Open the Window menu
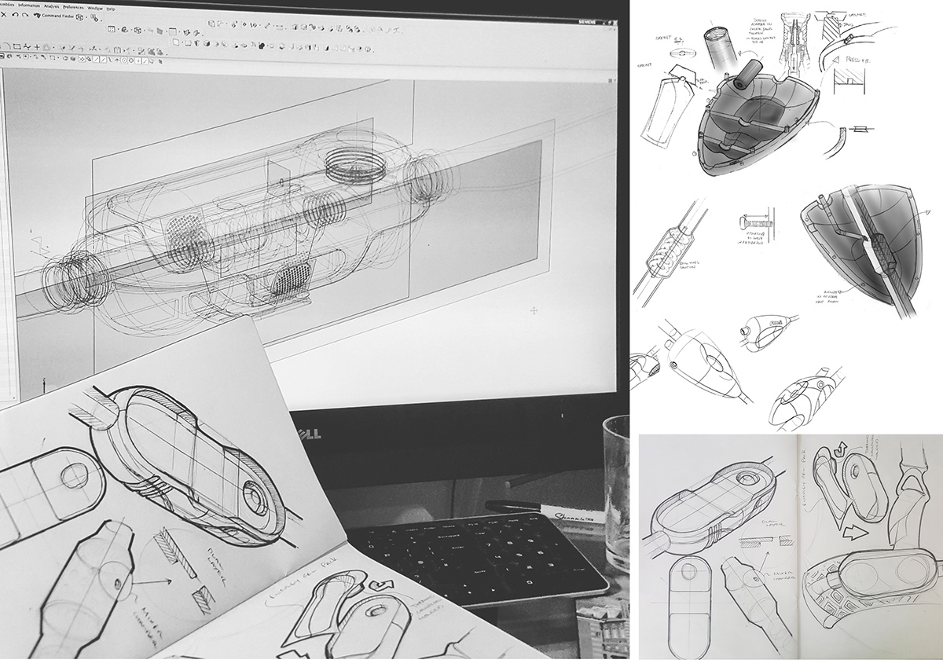The width and height of the screenshot is (943, 667). tap(96, 9)
